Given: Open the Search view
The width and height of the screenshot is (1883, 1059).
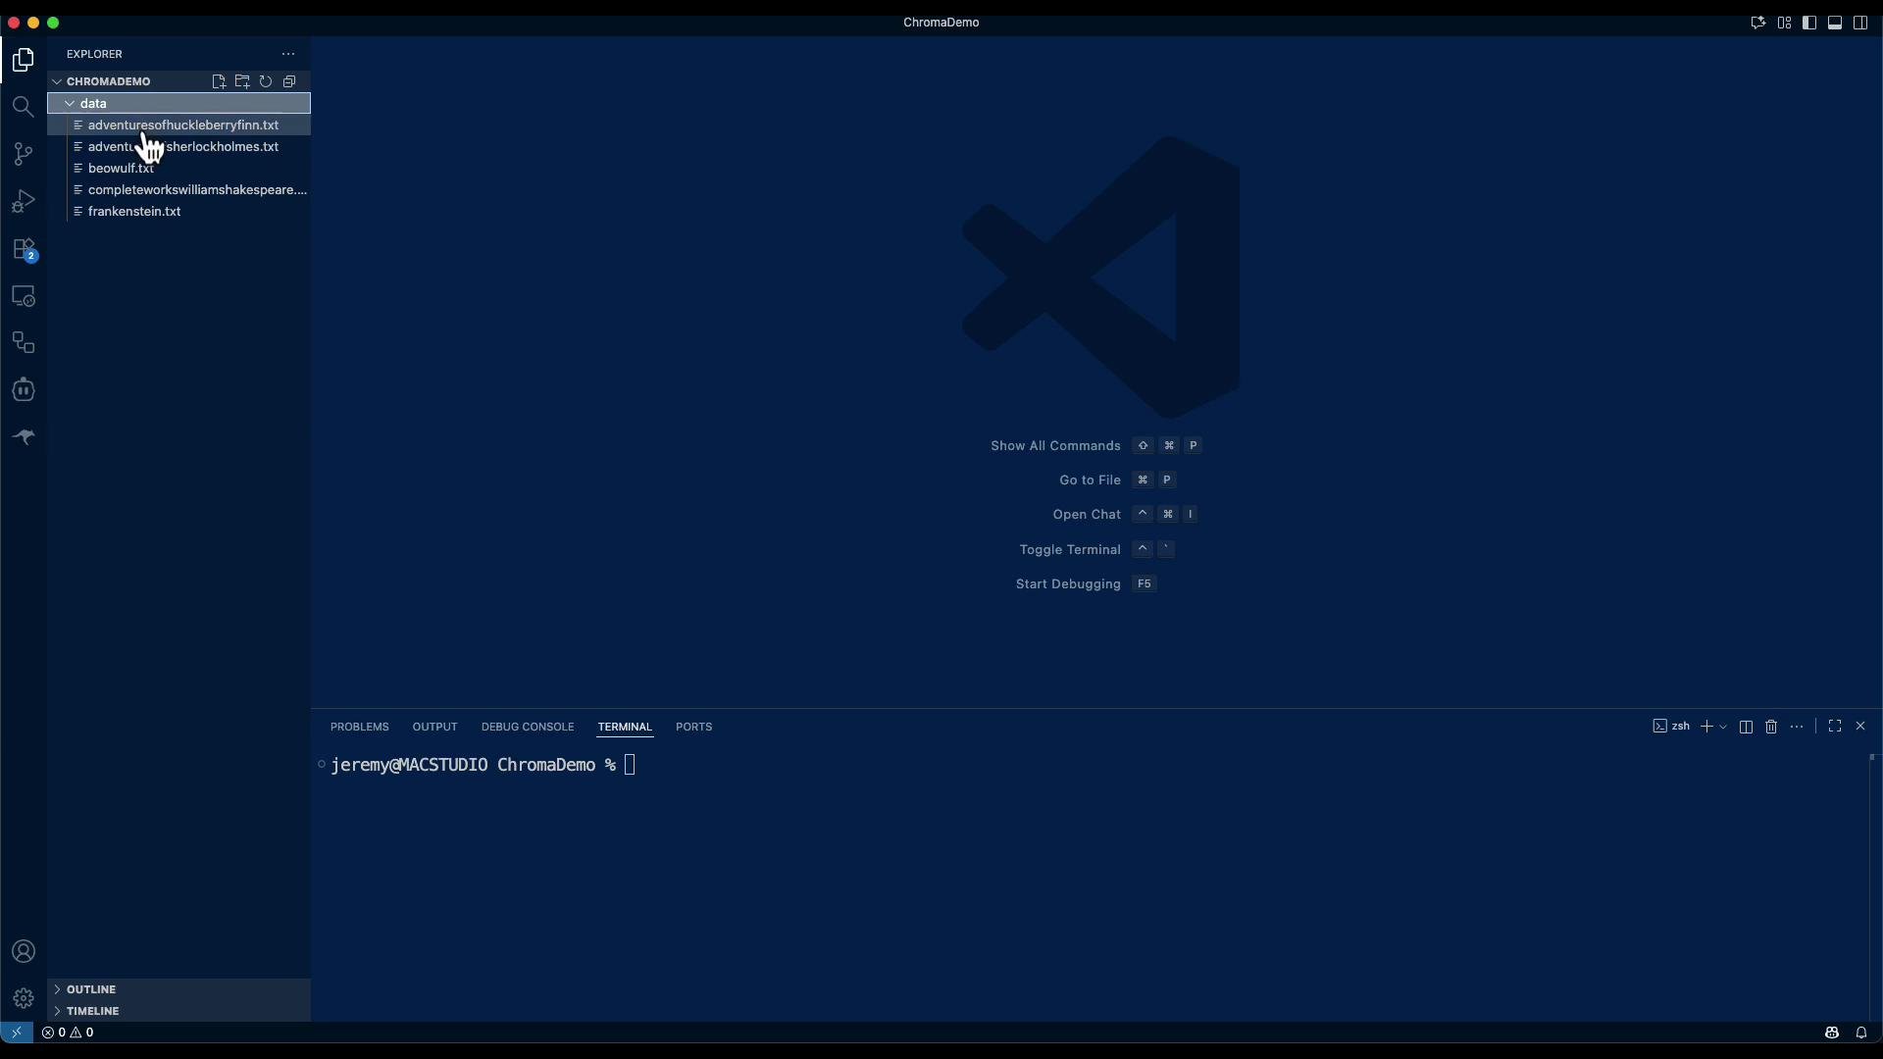Looking at the screenshot, I should 24,107.
